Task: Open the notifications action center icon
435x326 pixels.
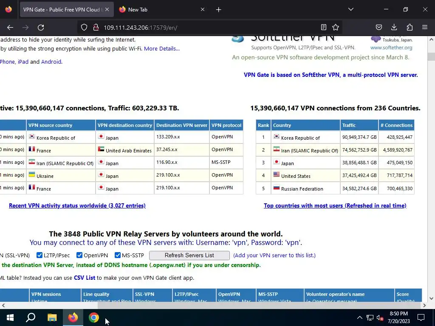Action: point(421,318)
